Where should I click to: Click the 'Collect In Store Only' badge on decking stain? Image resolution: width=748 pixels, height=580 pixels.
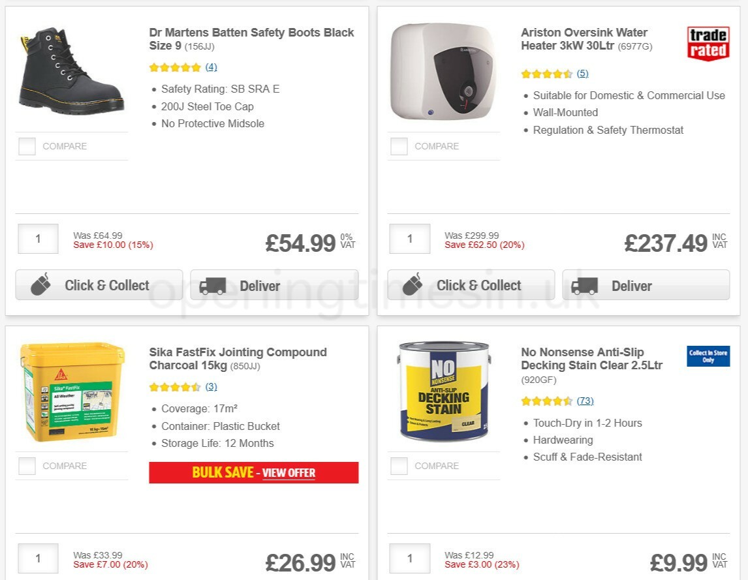(708, 356)
